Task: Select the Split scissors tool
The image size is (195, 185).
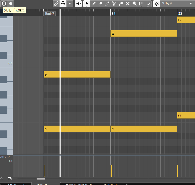Action: [x=114, y=4]
